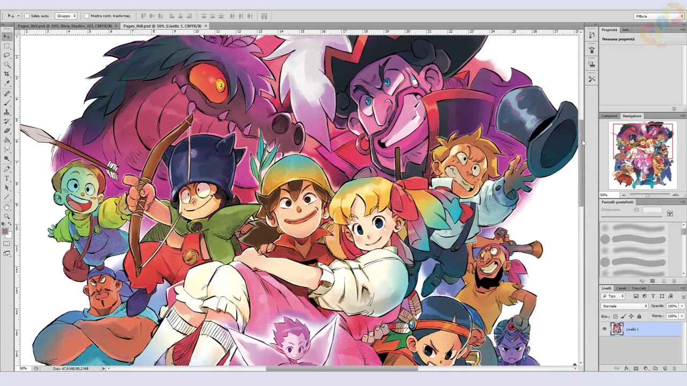Select the Lasso tool

[6, 55]
